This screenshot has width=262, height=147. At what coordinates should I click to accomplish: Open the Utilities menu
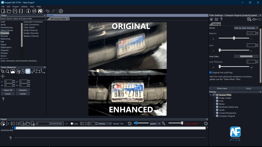coord(24,7)
